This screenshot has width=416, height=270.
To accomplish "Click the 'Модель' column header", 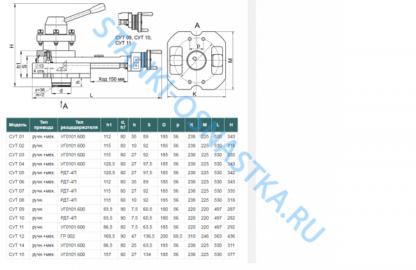I will [x=17, y=124].
